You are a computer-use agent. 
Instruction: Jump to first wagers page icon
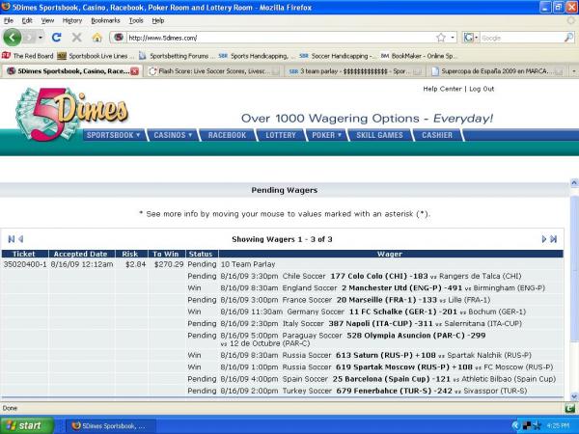point(12,238)
